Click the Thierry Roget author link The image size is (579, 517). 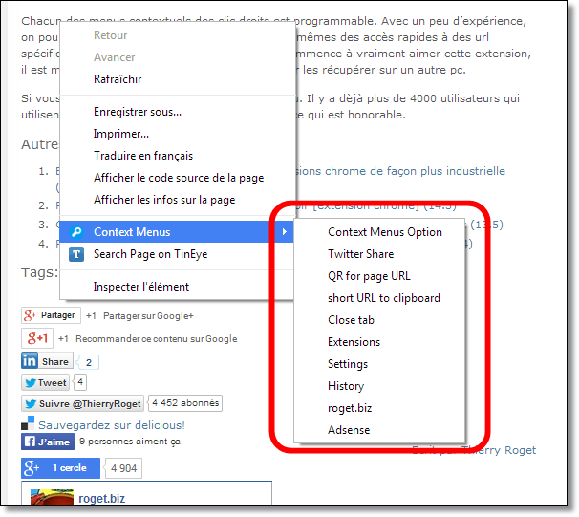click(499, 450)
